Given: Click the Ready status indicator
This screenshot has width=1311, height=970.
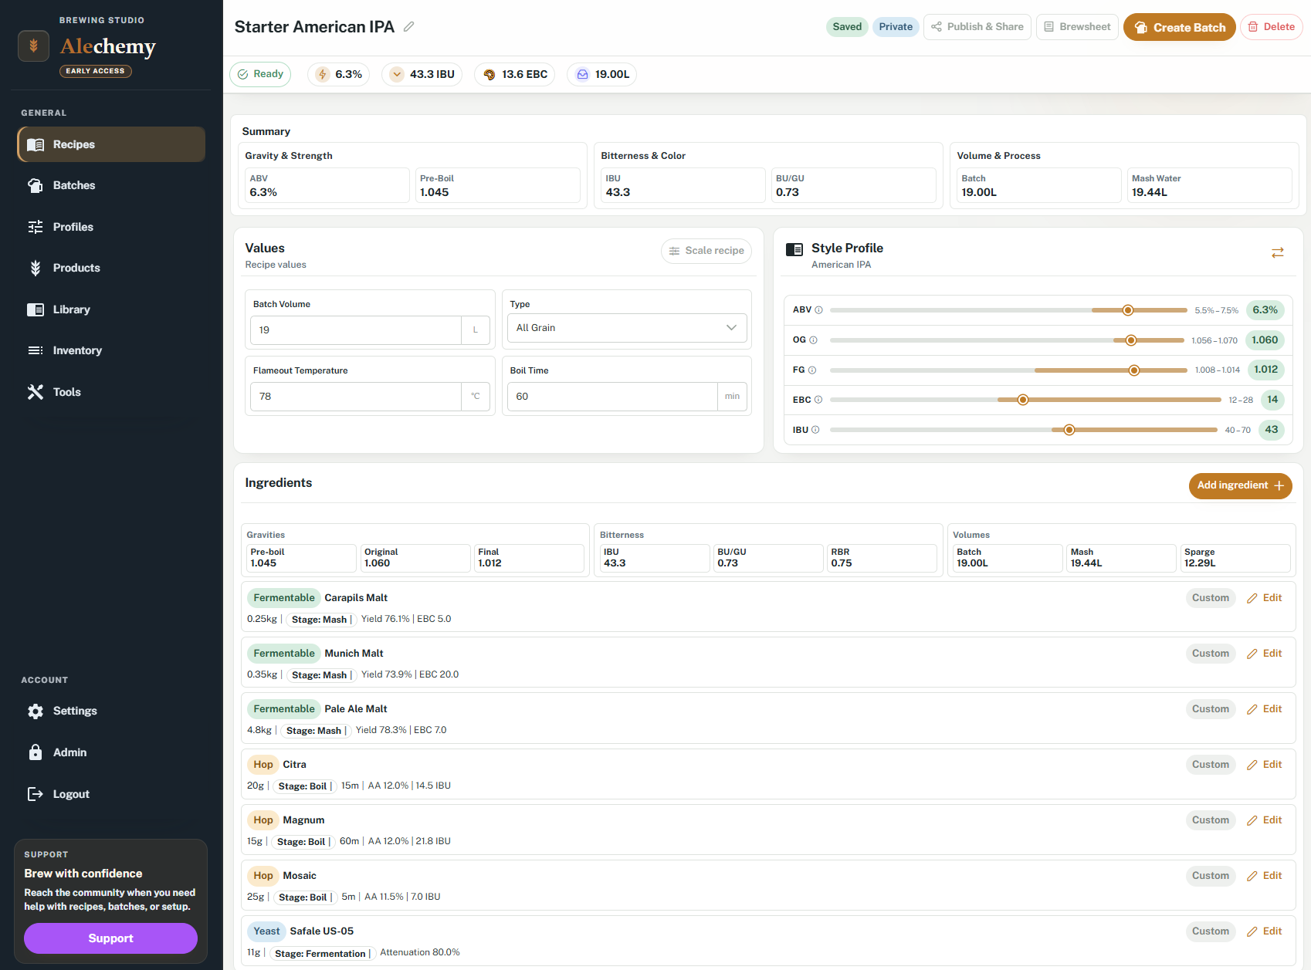Looking at the screenshot, I should point(260,74).
